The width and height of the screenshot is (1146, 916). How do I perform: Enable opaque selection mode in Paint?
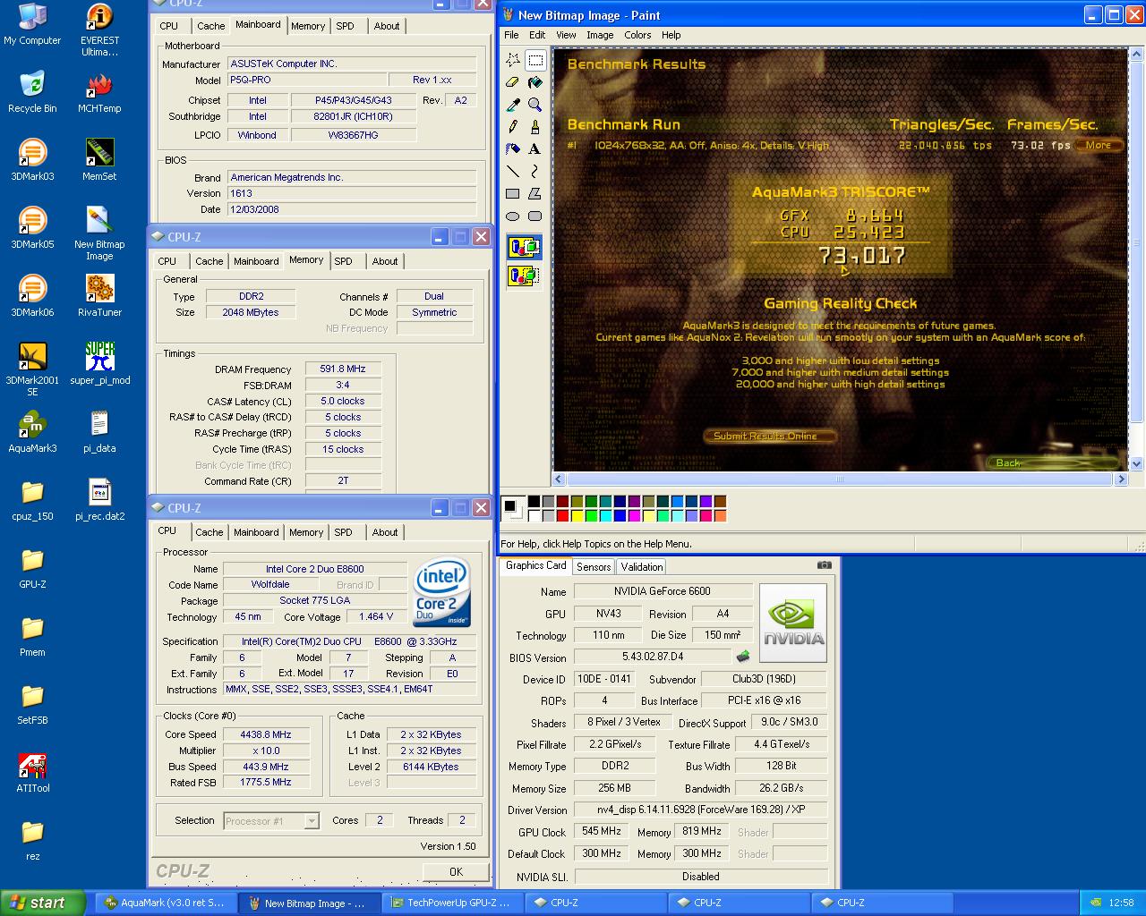click(524, 248)
